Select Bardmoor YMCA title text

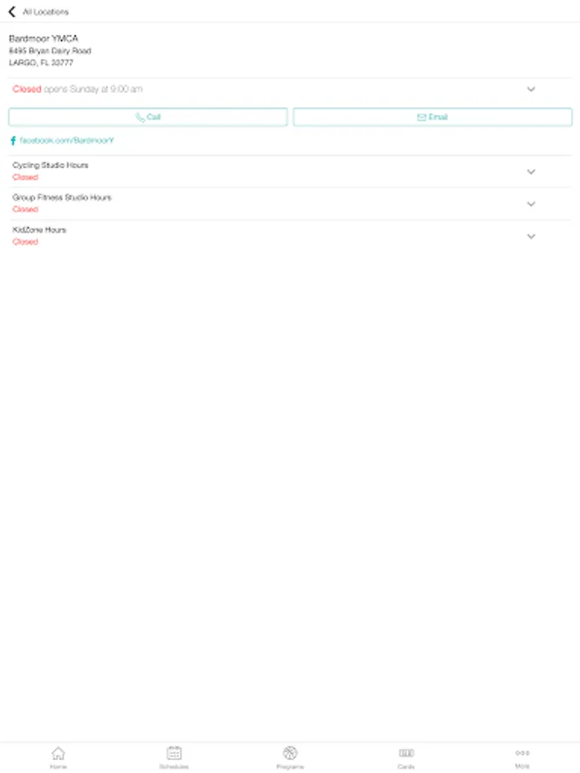pos(44,39)
